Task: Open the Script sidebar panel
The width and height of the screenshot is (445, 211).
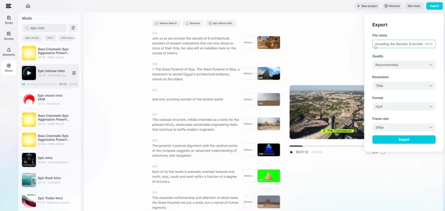Action: 9,20
